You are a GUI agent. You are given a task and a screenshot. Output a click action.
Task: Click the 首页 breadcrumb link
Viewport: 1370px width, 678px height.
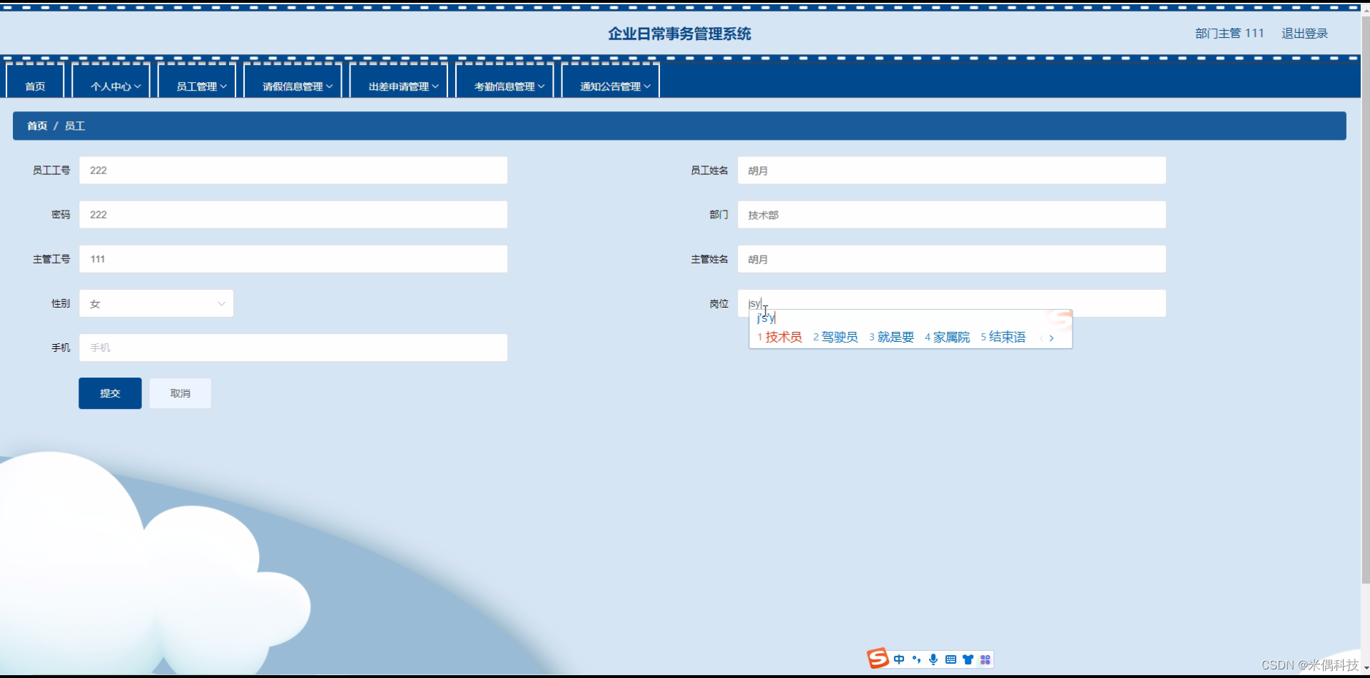point(37,126)
